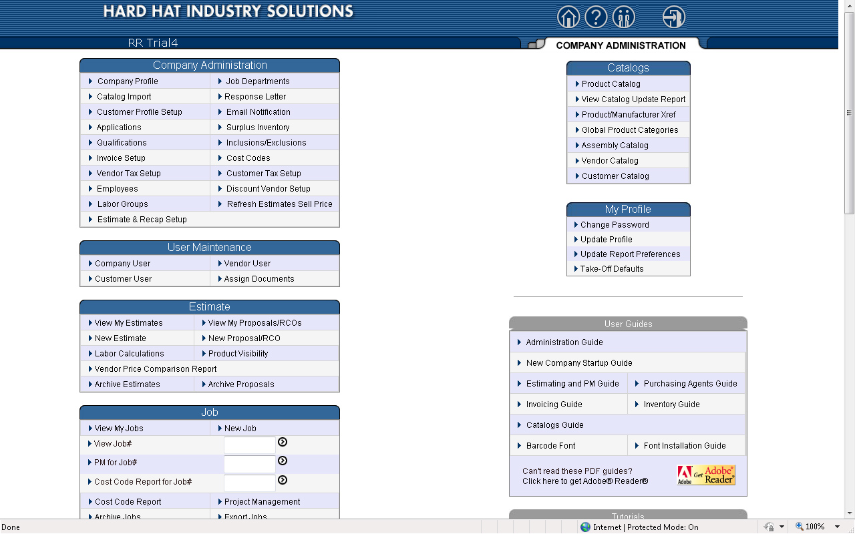This screenshot has width=855, height=534.
Task: Click the Cost Code Report for Job# field
Action: (250, 483)
